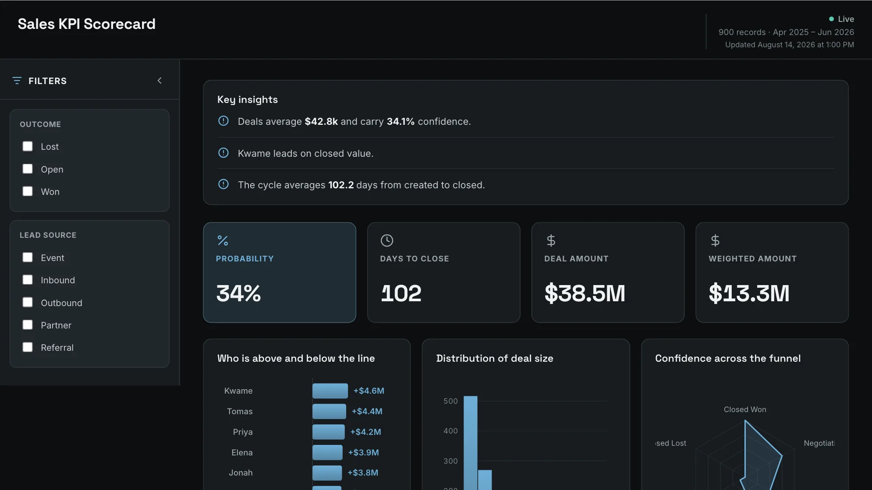Image resolution: width=872 pixels, height=490 pixels.
Task: Click the OUTCOME filter group heading
Action: (40, 124)
